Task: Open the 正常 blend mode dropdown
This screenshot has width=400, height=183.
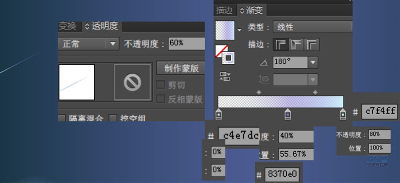Action: click(88, 44)
